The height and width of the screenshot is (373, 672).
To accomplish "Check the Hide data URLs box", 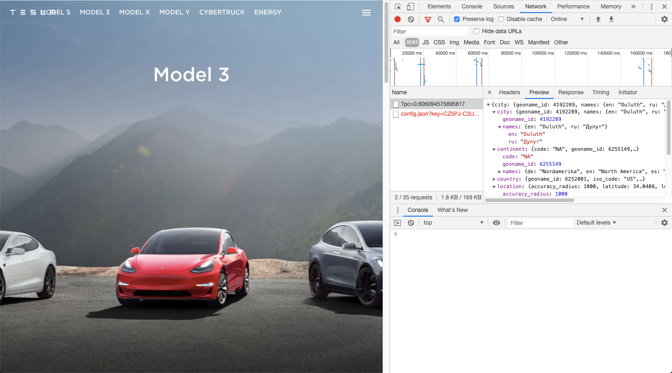I will tap(476, 31).
